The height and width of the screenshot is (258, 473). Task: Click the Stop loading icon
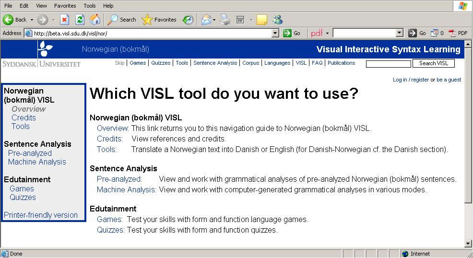(x=65, y=20)
